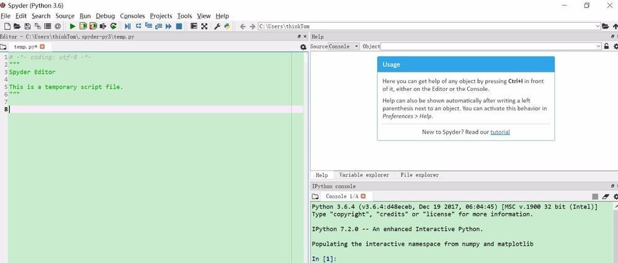The width and height of the screenshot is (618, 263).
Task: Click Step Into in the debug toolbar
Action: 148,25
